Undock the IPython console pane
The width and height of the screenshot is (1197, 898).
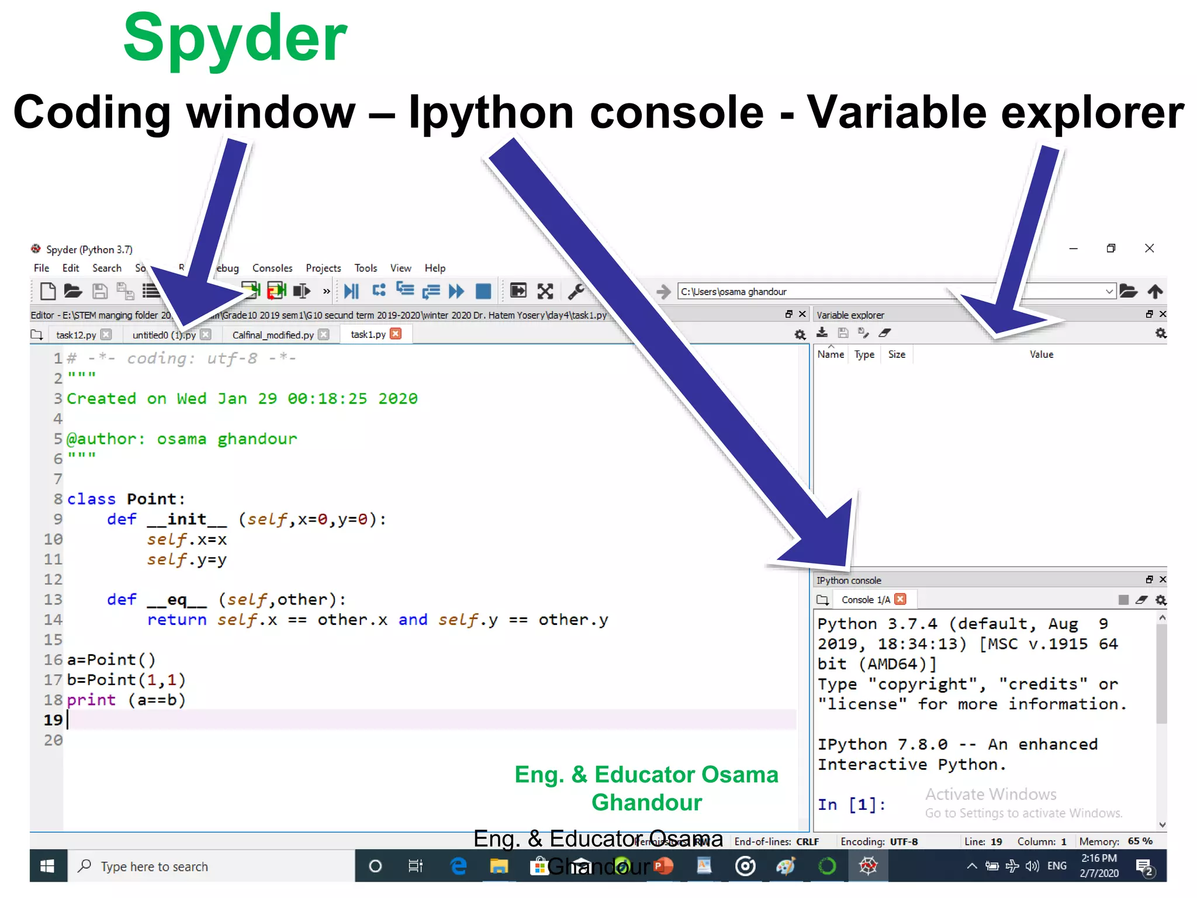pos(1149,580)
